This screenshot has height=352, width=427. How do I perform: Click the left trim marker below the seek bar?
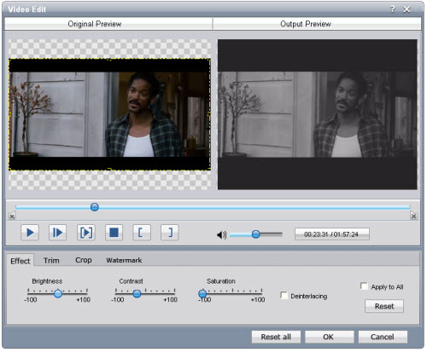12,216
